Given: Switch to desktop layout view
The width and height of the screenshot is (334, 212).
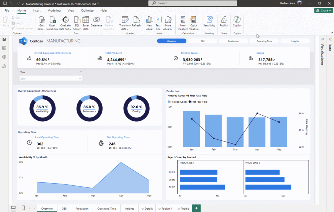Looking at the screenshot, I should coord(13,208).
